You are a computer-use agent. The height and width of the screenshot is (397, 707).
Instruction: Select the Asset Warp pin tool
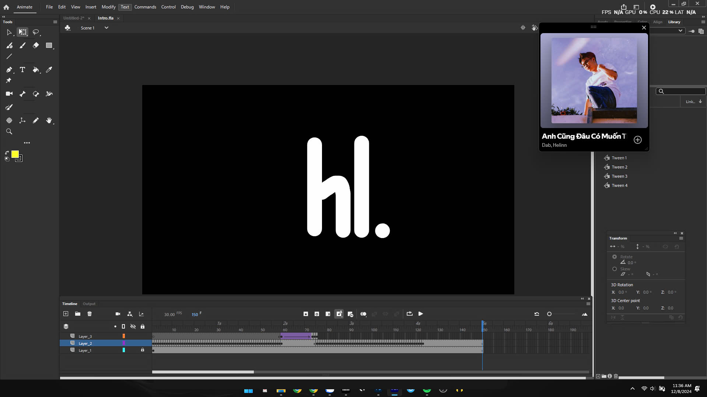(x=8, y=81)
